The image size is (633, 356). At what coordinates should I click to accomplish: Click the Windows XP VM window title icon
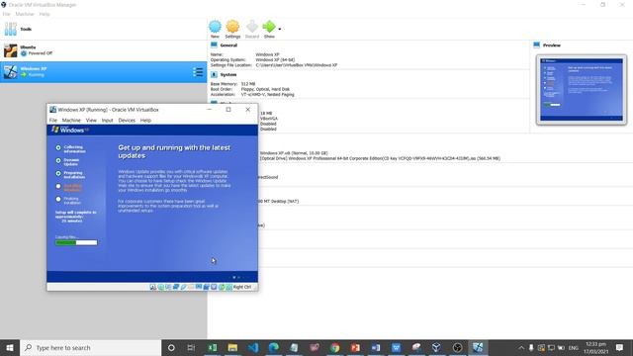(x=52, y=110)
